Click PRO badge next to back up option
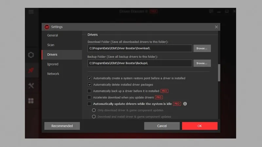 [x=164, y=91]
